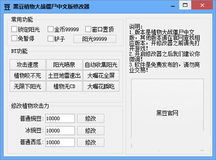Image resolution: width=216 pixels, height=160 pixels.
Task: Click the 豆 app icon in title bar
Action: click(x=7, y=7)
